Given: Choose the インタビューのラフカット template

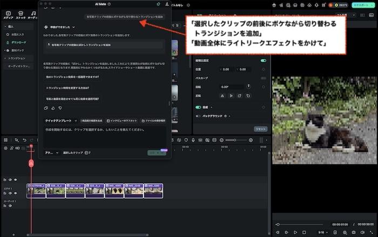Looking at the screenshot, I should [x=122, y=121].
